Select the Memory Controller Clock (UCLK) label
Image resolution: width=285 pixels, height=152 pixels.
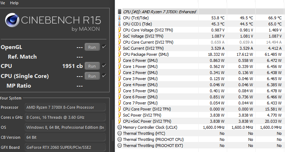point(150,127)
